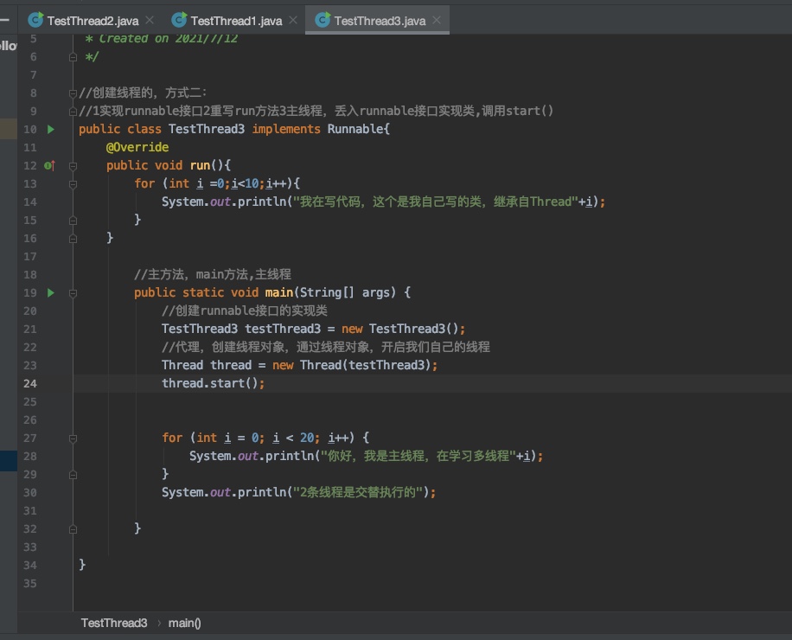Switch to the TestThread2.java tab
Viewport: 792px width, 640px height.
click(92, 20)
